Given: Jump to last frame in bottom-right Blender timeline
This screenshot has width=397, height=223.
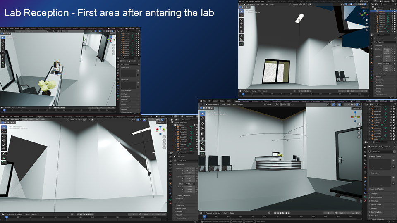Looking at the screenshot, I should click(289, 213).
